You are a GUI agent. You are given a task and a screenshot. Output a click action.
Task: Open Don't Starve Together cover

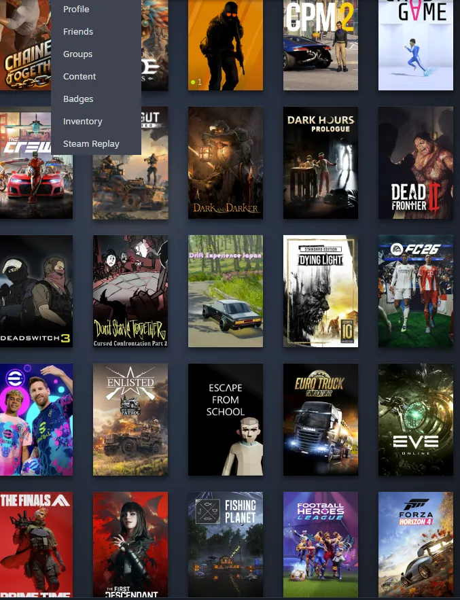[x=130, y=292]
